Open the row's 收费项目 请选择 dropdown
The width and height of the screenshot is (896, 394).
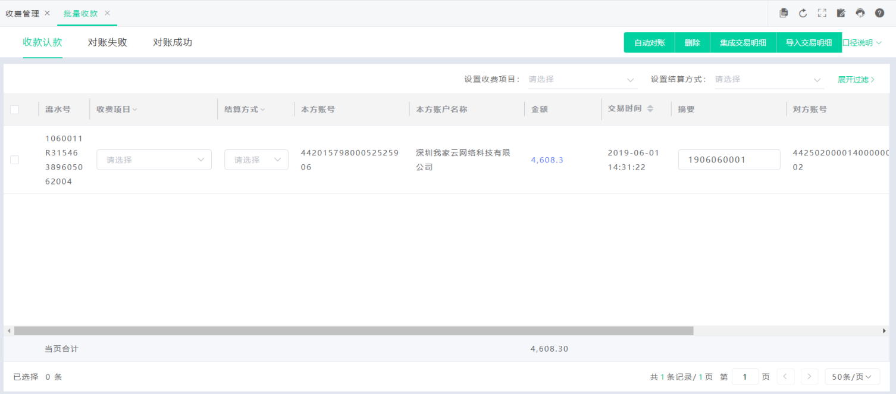click(x=154, y=160)
